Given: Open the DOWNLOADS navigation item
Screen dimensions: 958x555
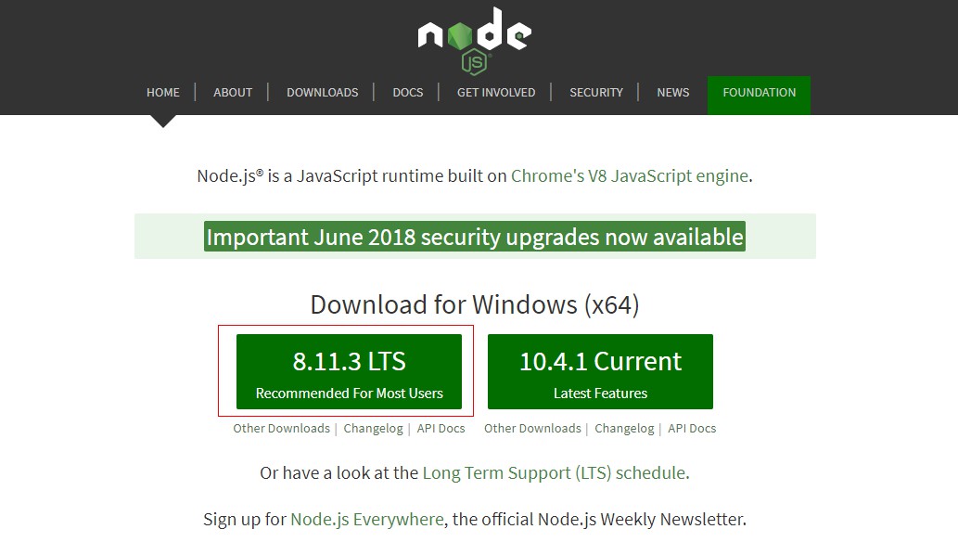Looking at the screenshot, I should (322, 93).
